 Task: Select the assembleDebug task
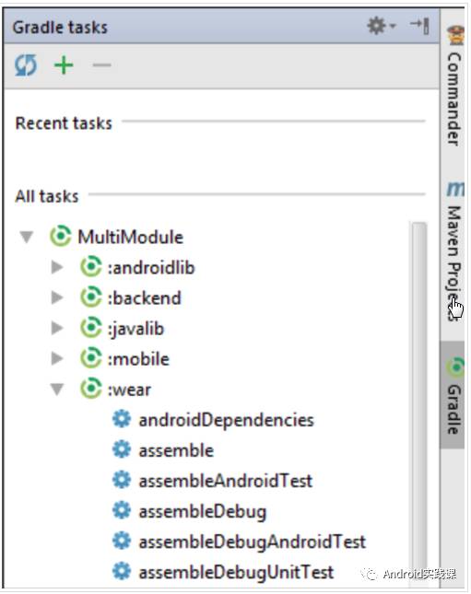coord(203,512)
